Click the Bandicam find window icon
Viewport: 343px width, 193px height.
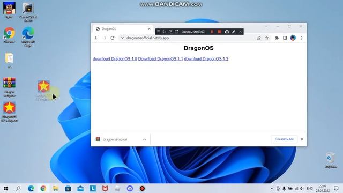pos(170,32)
